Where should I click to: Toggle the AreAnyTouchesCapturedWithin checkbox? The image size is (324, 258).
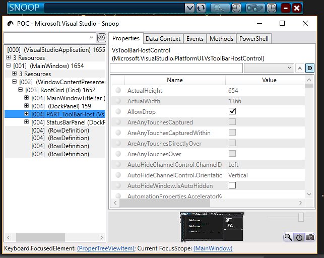click(x=232, y=132)
